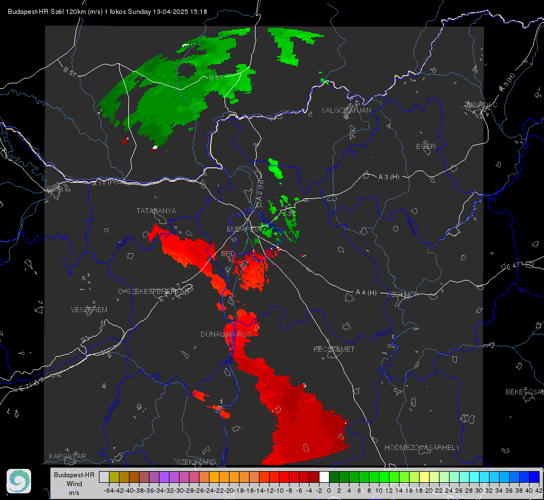Viewport: 544px width, 500px height.
Task: Click the 'Wind' word in the legend
Action: (x=74, y=484)
